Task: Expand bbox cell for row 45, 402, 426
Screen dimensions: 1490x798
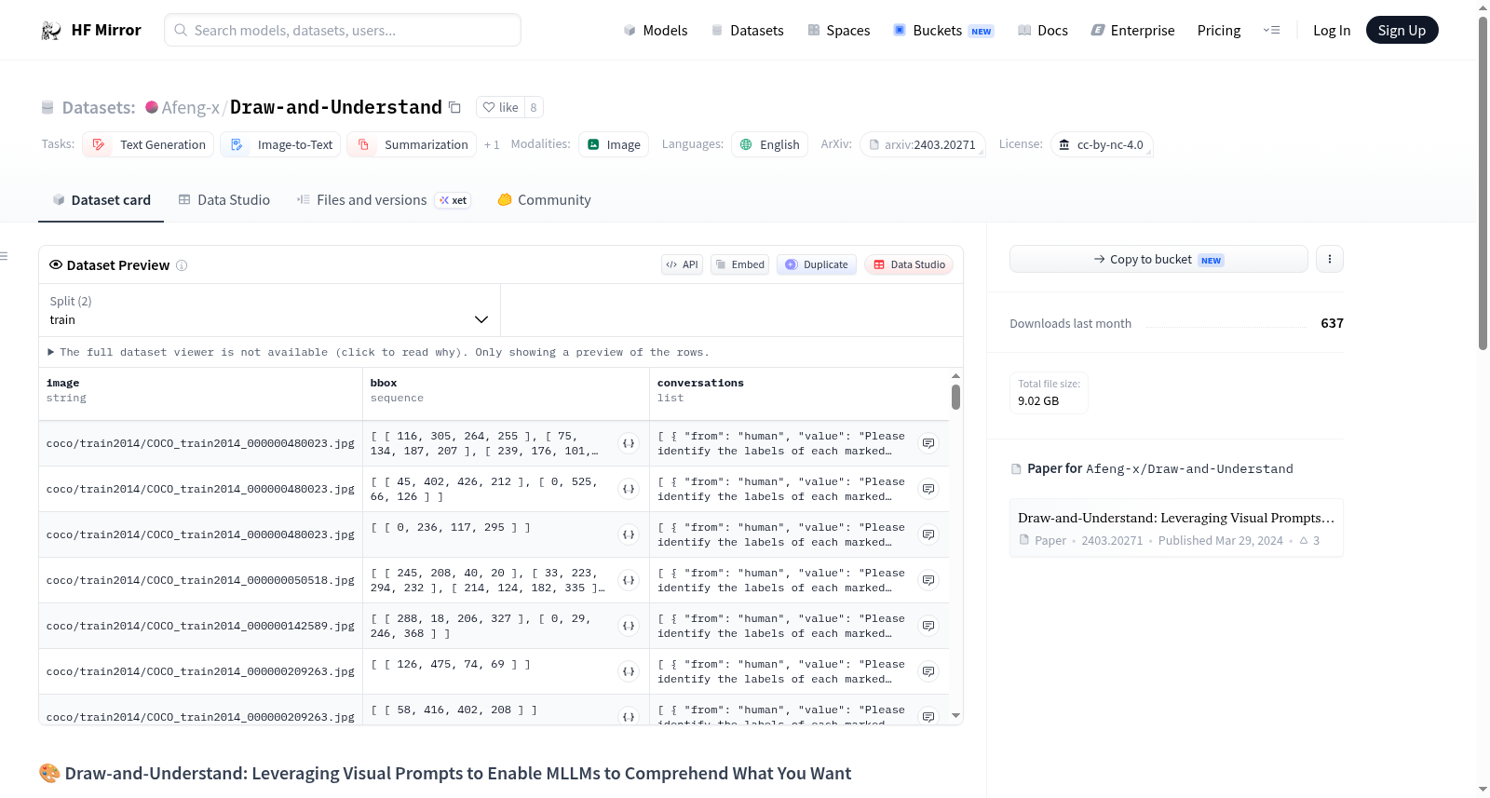Action: tap(629, 489)
